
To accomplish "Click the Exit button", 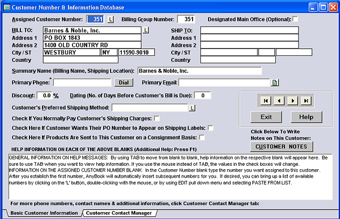I will point(266,117).
